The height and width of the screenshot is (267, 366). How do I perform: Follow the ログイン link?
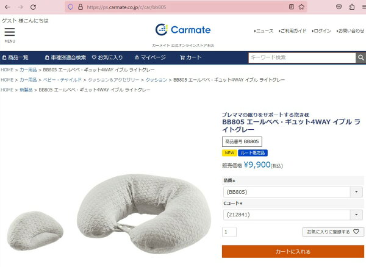coord(321,30)
